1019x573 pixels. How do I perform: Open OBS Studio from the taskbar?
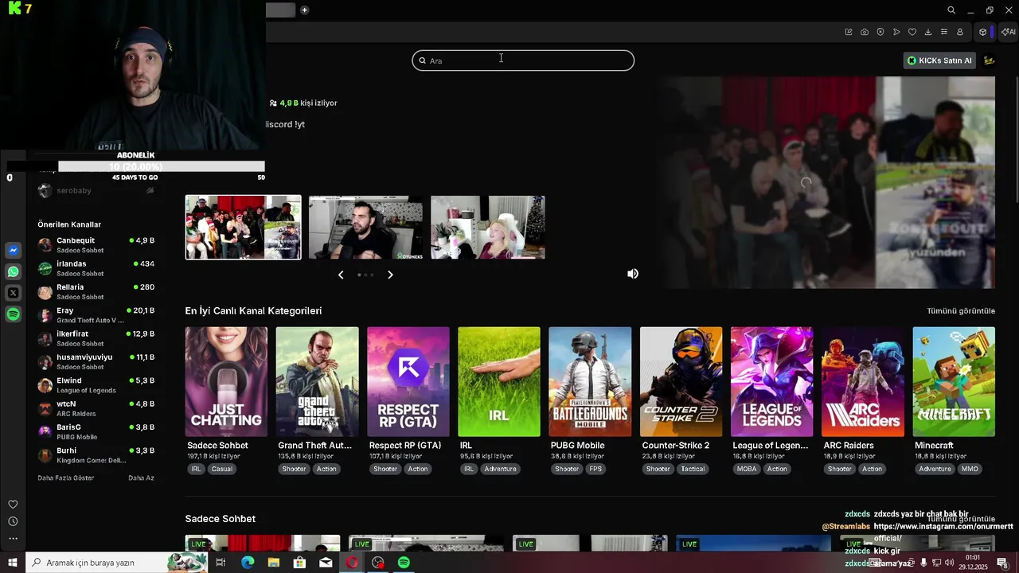click(x=378, y=563)
